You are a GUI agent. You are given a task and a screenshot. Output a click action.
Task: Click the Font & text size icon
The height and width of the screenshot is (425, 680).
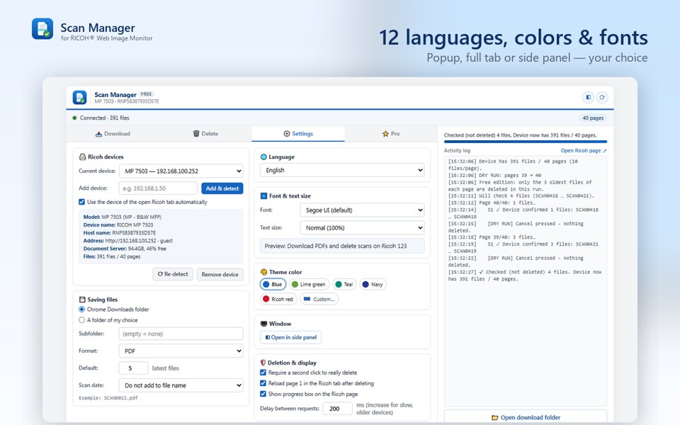(263, 196)
